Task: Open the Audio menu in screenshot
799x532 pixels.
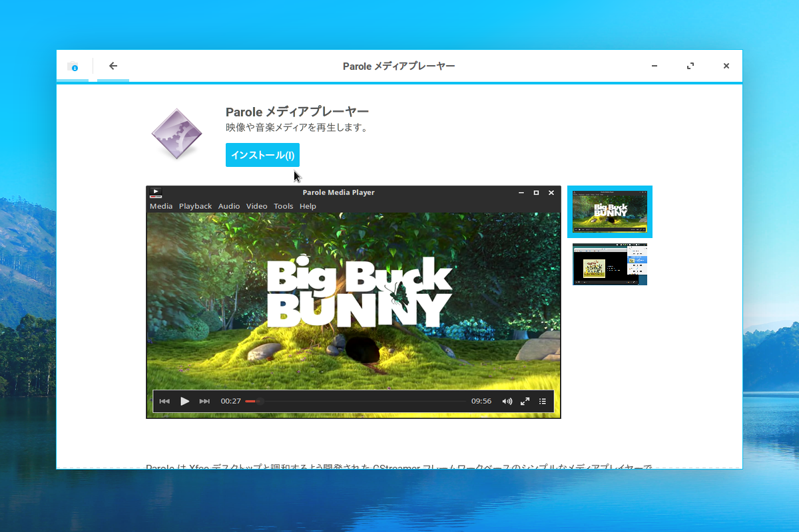Action: pos(229,206)
